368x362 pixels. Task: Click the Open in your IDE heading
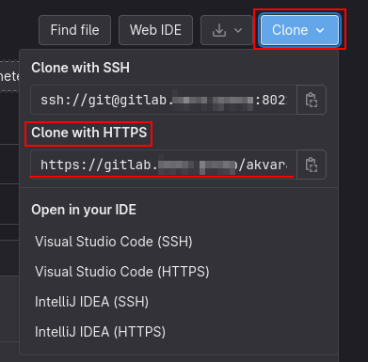[84, 210]
